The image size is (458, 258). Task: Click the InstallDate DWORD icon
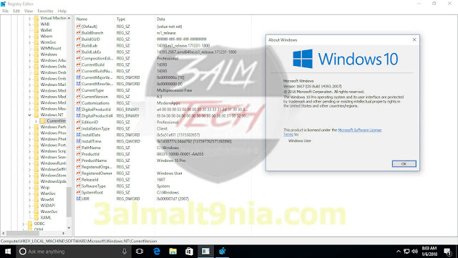[x=78, y=135]
